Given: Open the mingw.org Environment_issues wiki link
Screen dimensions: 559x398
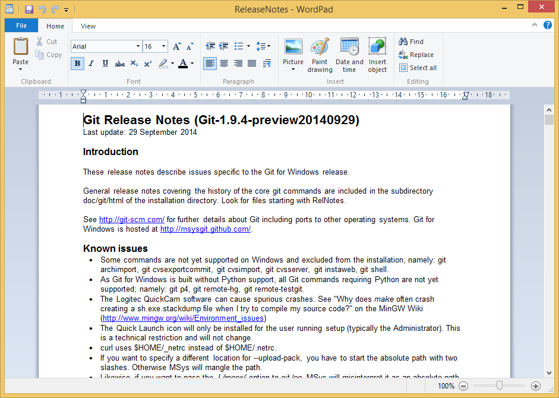Looking at the screenshot, I should click(x=183, y=318).
